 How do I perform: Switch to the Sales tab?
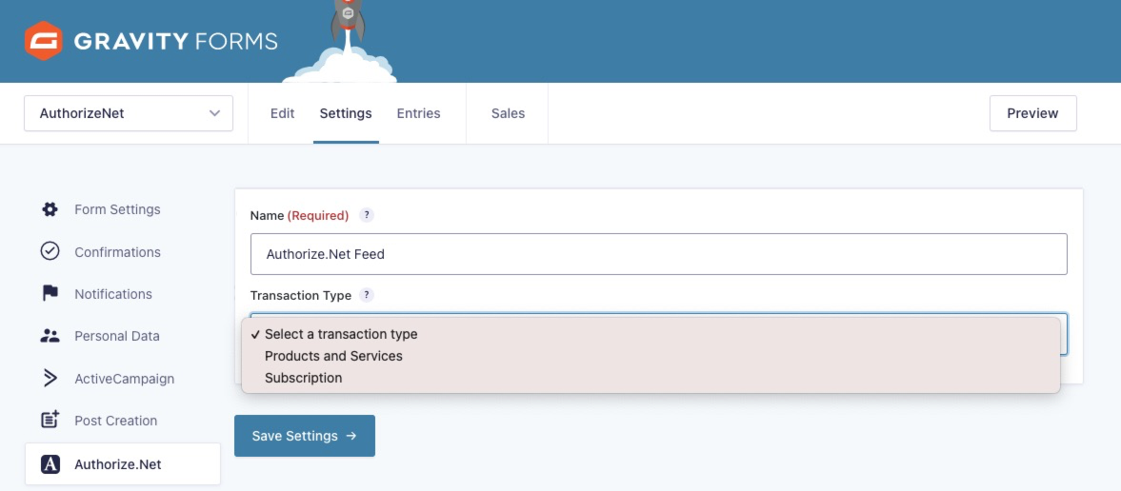508,113
